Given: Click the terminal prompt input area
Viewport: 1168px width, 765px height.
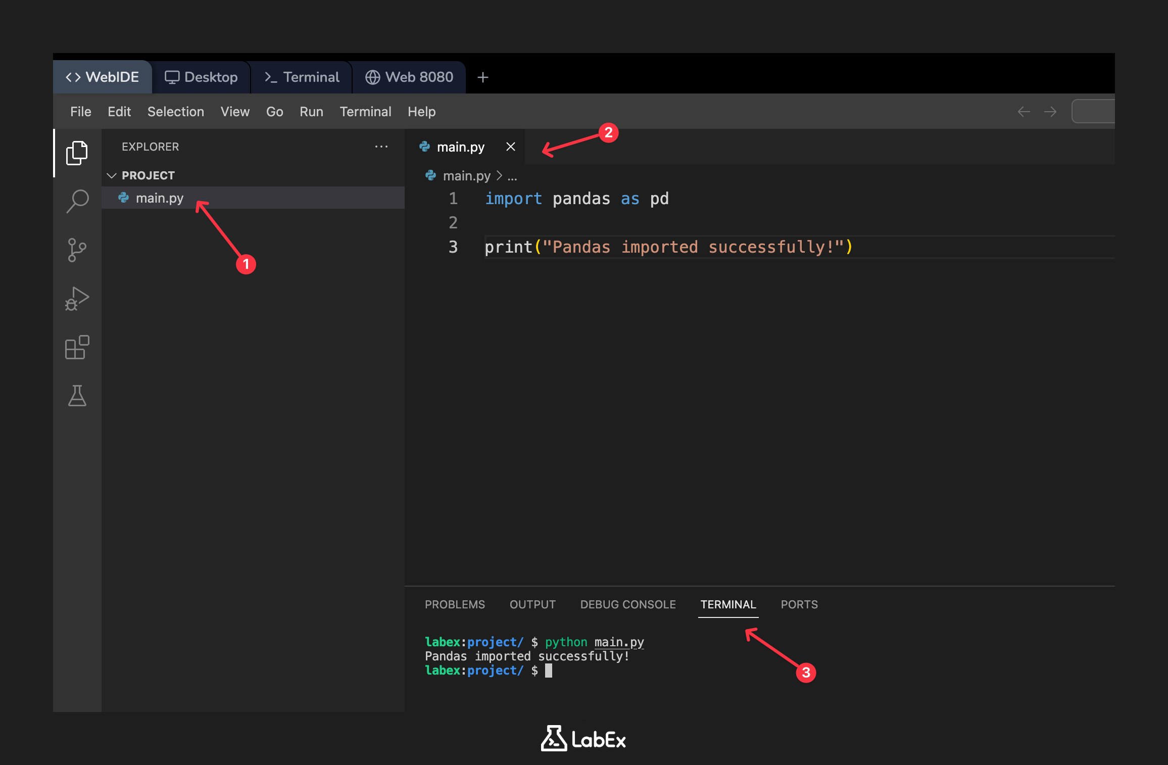Looking at the screenshot, I should tap(549, 671).
